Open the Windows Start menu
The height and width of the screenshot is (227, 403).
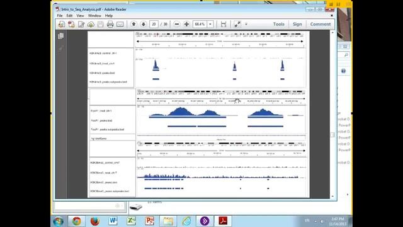(58, 221)
